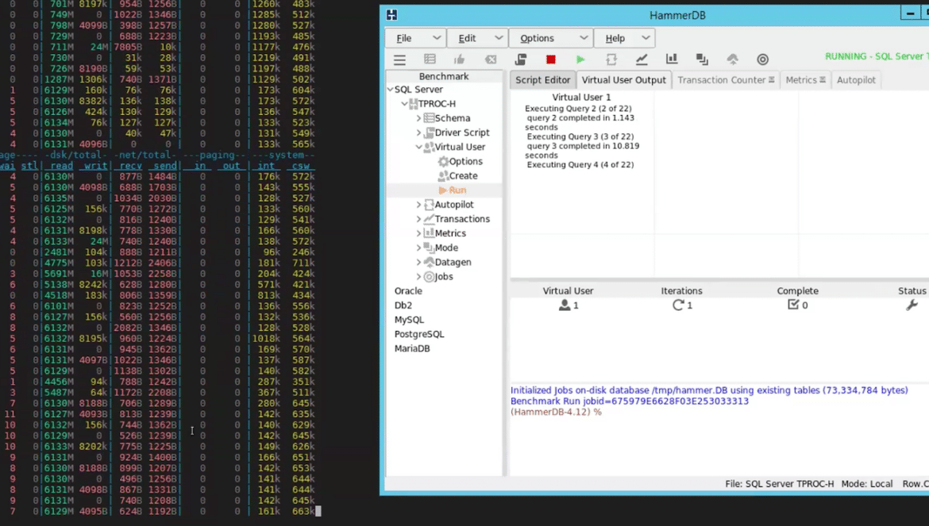
Task: Click the Iterations column header
Action: pyautogui.click(x=681, y=291)
